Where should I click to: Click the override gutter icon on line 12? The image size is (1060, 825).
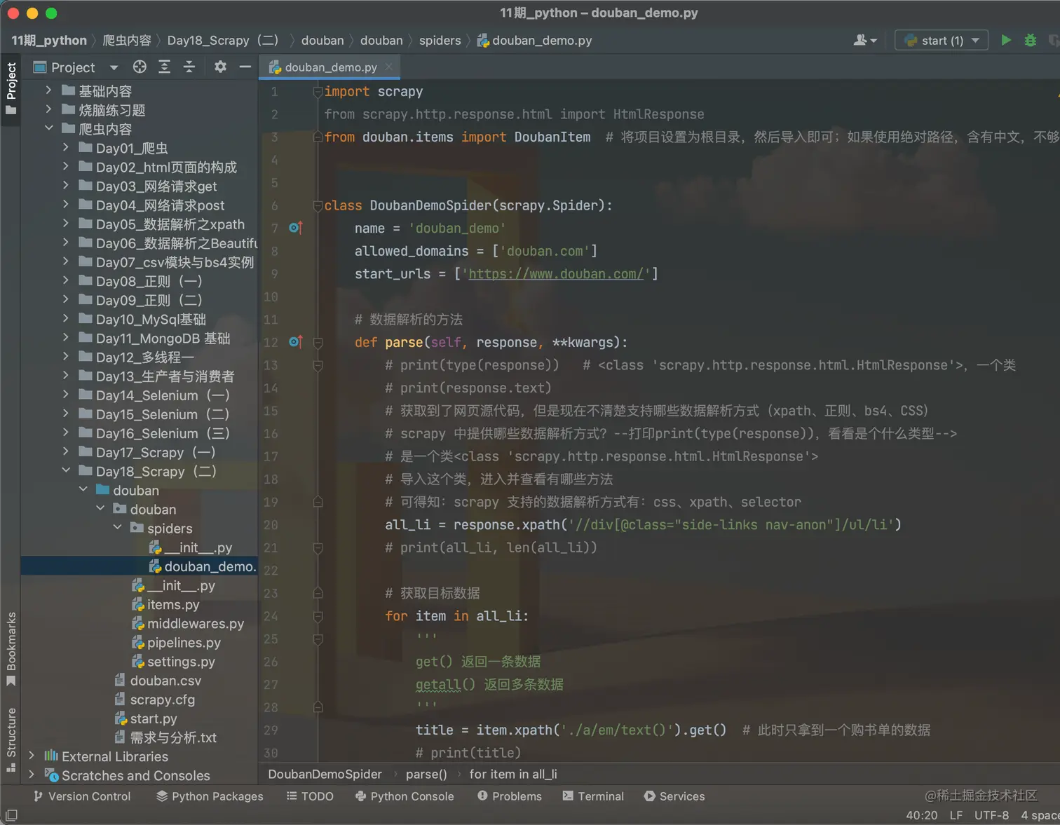tap(295, 342)
